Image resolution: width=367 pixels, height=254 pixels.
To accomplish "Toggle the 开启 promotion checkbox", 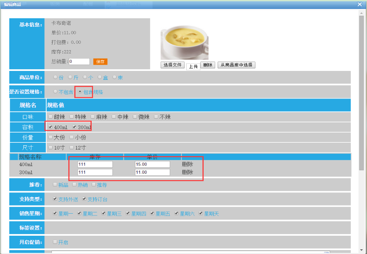I will (x=55, y=242).
